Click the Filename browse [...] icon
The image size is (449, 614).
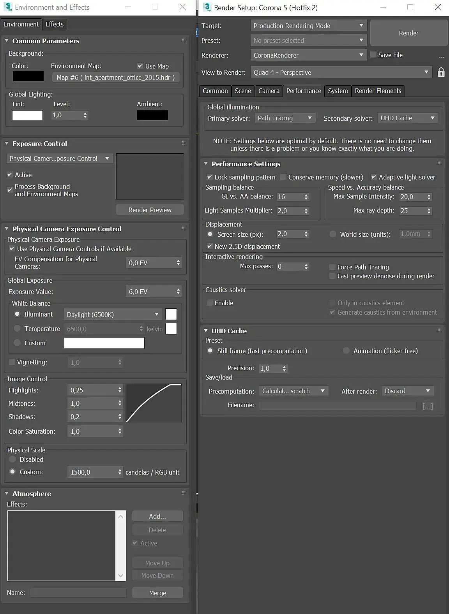(428, 406)
